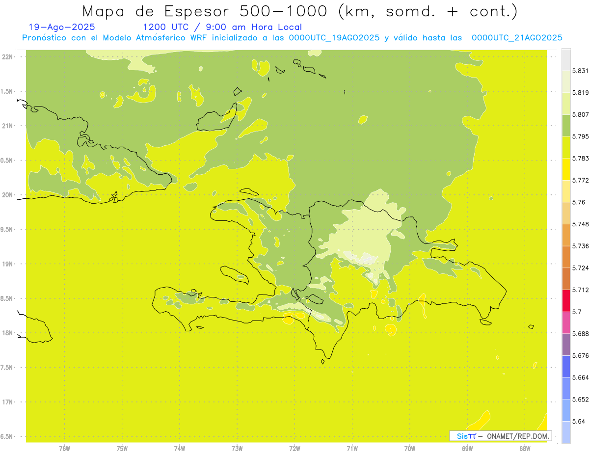Click the legend value 5.831
This screenshot has width=589, height=455.
click(x=580, y=71)
